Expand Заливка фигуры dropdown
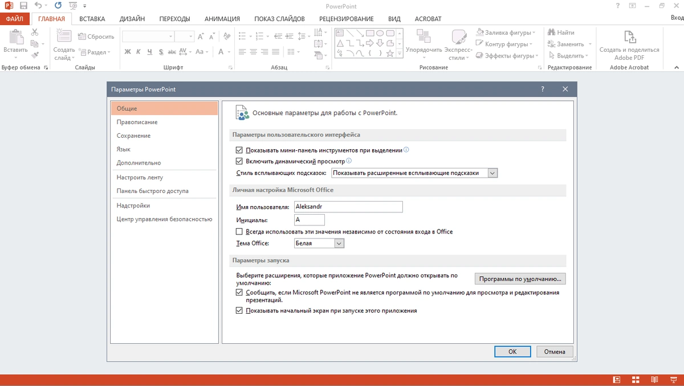This screenshot has height=386, width=684. click(x=534, y=32)
